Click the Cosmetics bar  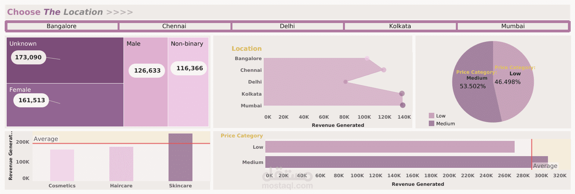pyautogui.click(x=62, y=165)
